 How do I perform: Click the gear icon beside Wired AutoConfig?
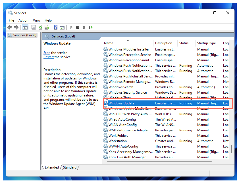[x=105, y=119]
